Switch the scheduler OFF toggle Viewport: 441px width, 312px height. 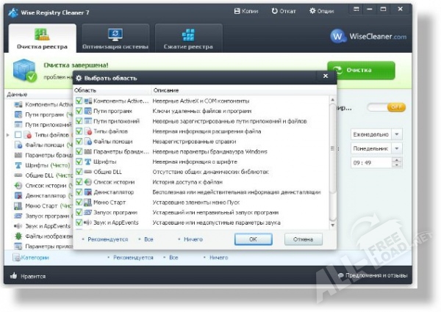tap(387, 107)
